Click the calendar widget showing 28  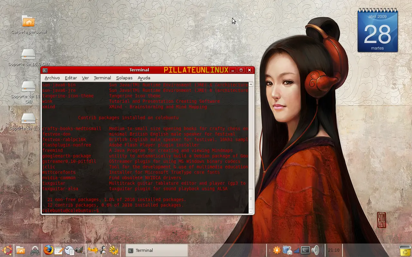(x=378, y=31)
